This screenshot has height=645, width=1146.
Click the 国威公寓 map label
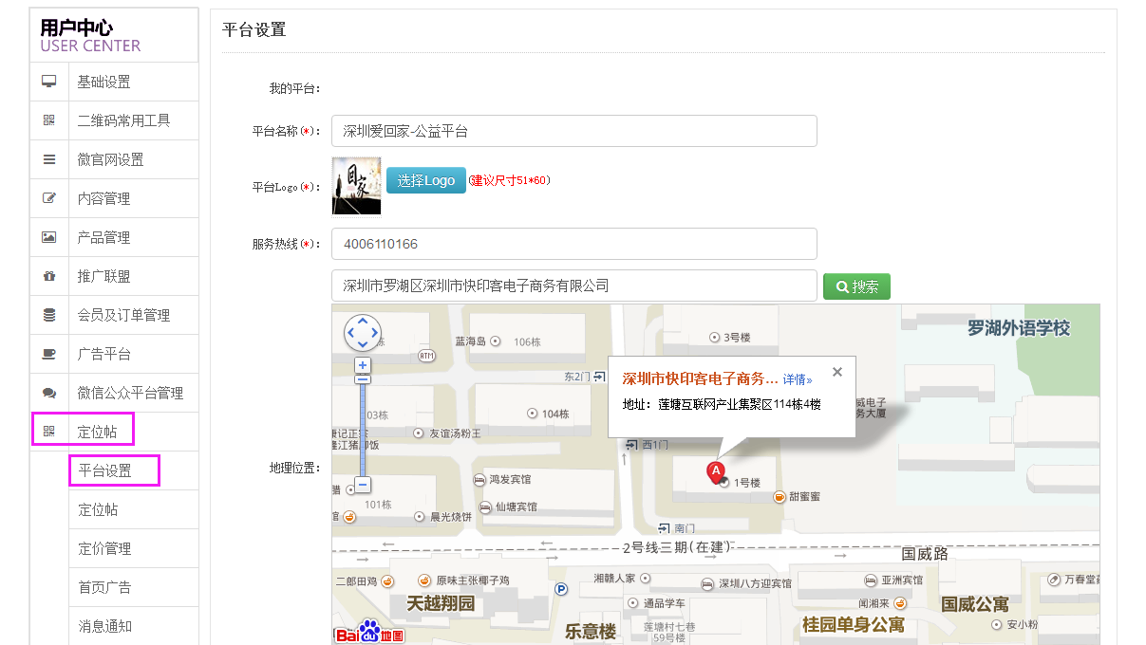click(975, 603)
